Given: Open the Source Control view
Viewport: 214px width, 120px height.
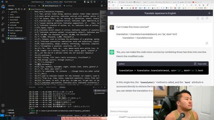Looking at the screenshot, I should tap(3, 18).
